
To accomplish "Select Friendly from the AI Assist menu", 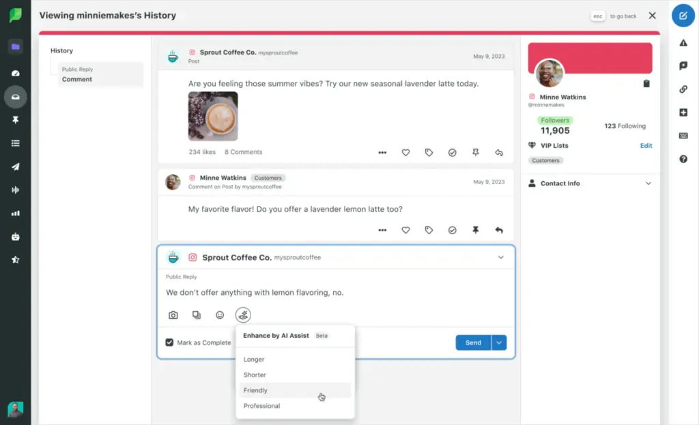I will (x=255, y=390).
